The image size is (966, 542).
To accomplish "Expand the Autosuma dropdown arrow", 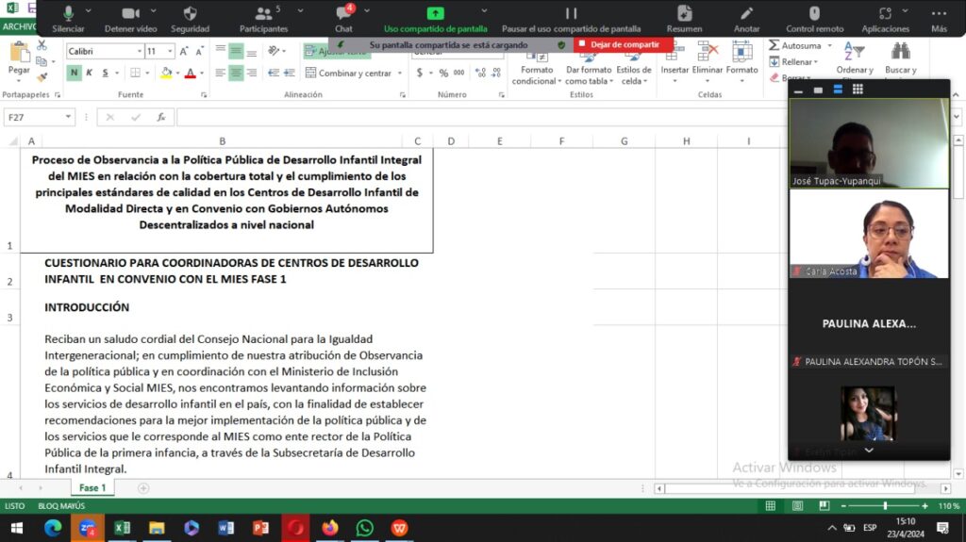I will pos(827,45).
